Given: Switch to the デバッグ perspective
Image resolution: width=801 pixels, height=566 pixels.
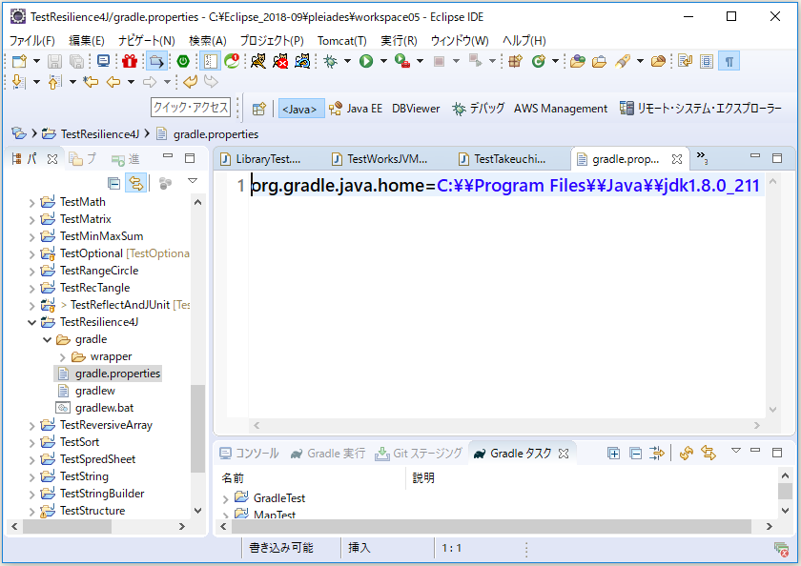Looking at the screenshot, I should click(x=479, y=109).
